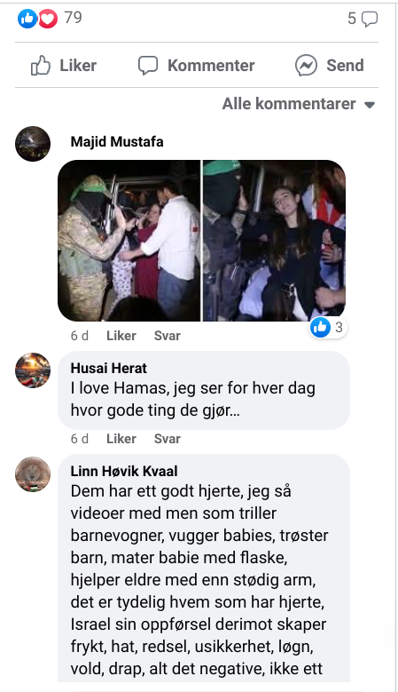The width and height of the screenshot is (398, 692).
Task: Open Husai Herat's profile avatar
Action: coord(33,370)
